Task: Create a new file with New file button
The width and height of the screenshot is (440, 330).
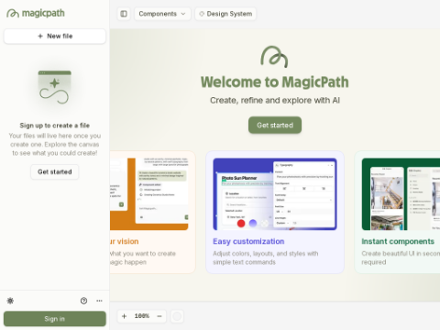Action: (x=55, y=37)
